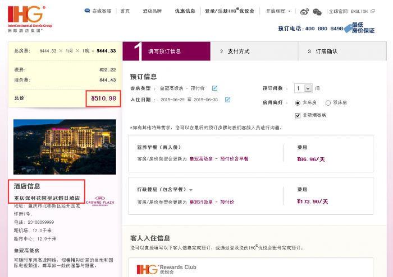Open the 预订间数 room count dropdown
This screenshot has height=277, width=393.
[x=303, y=88]
